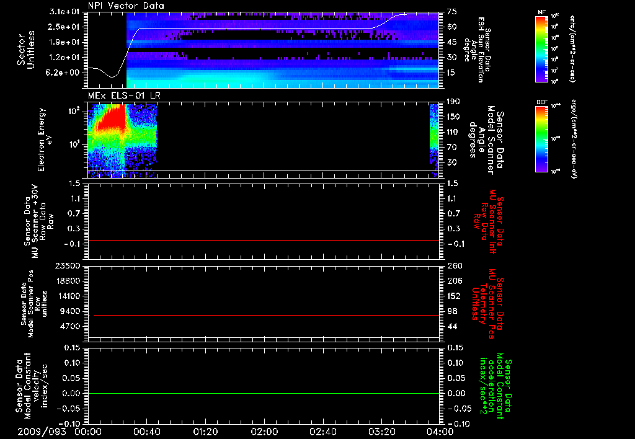Select the NF color bar legend
Viewport: 635px width, 439px height.
pos(542,48)
